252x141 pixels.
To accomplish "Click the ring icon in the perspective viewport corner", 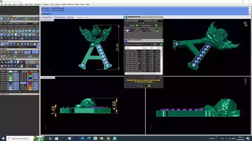I will coord(245,24).
